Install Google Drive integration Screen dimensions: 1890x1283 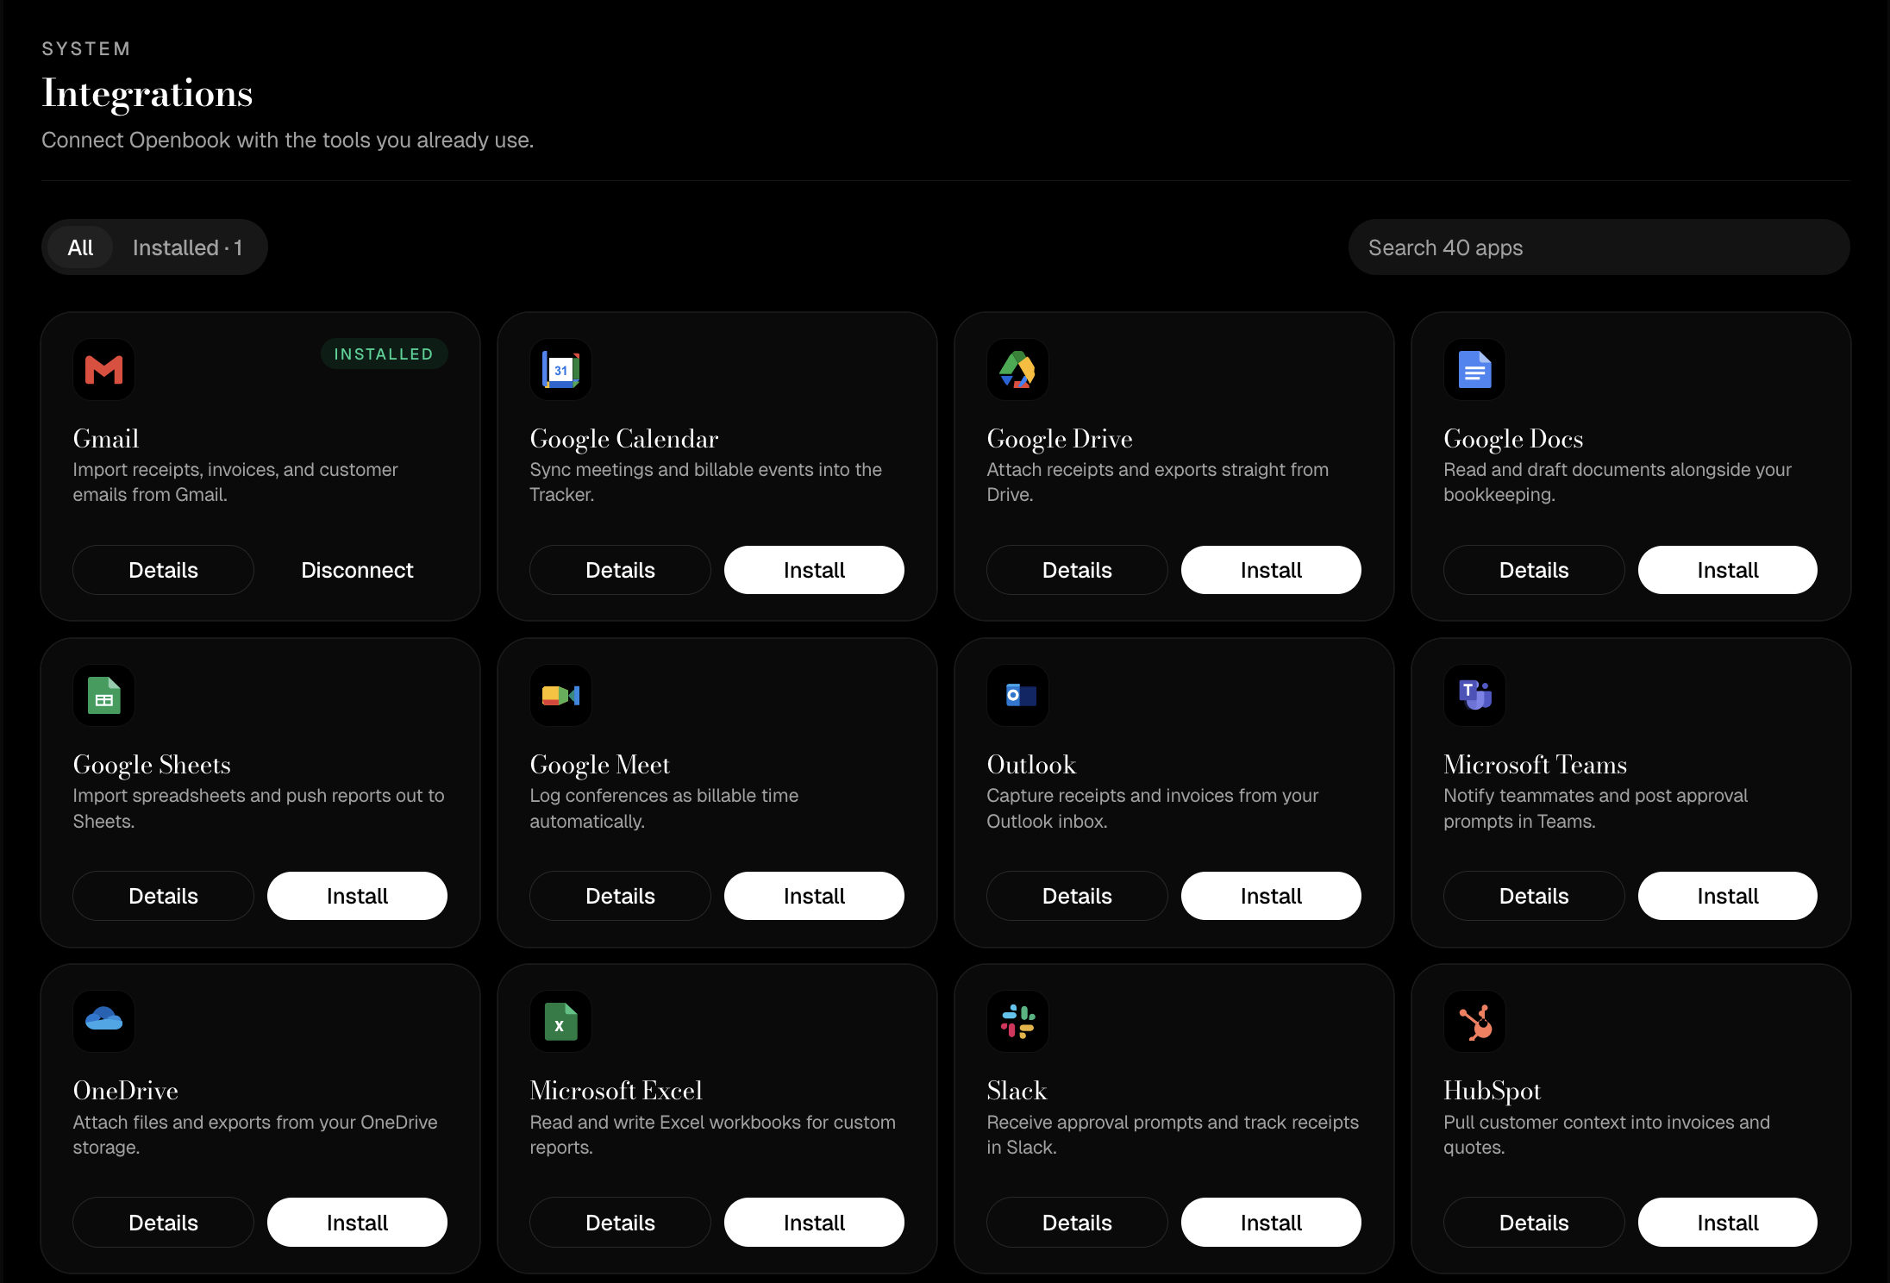(1271, 570)
